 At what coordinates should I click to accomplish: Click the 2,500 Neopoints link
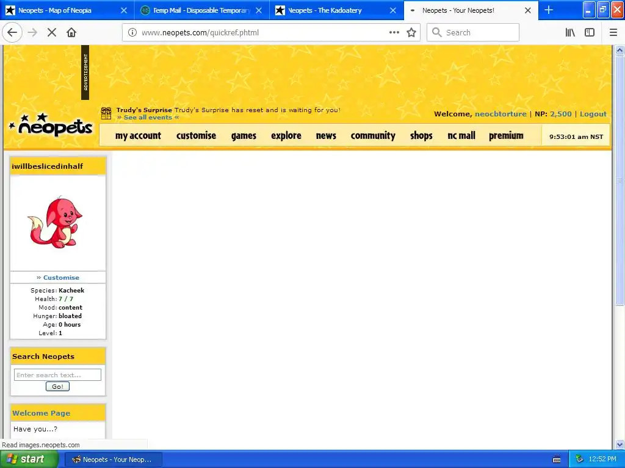point(561,114)
